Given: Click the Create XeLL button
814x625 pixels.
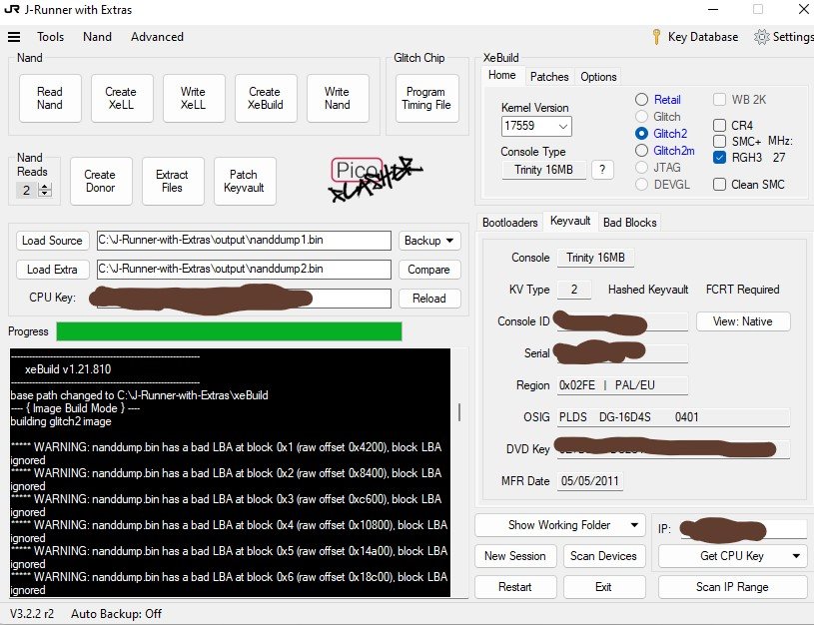Looking at the screenshot, I should (122, 98).
